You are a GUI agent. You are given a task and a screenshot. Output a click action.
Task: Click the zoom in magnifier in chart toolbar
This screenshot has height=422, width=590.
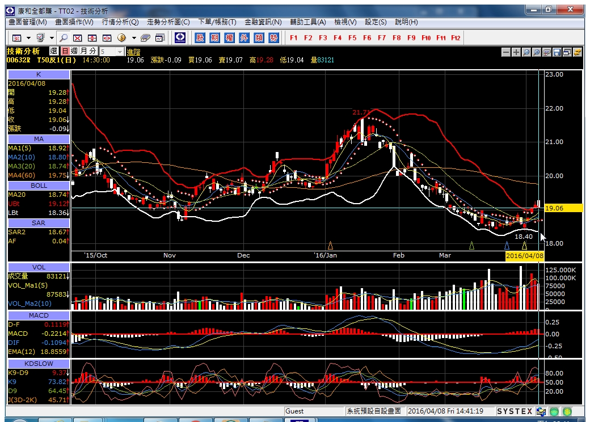(x=537, y=52)
